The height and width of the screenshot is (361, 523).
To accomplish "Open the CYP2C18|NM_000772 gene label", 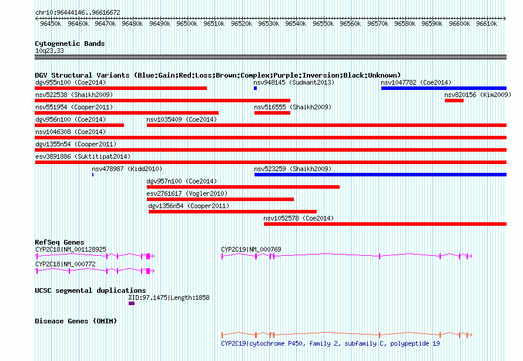I will (x=65, y=264).
